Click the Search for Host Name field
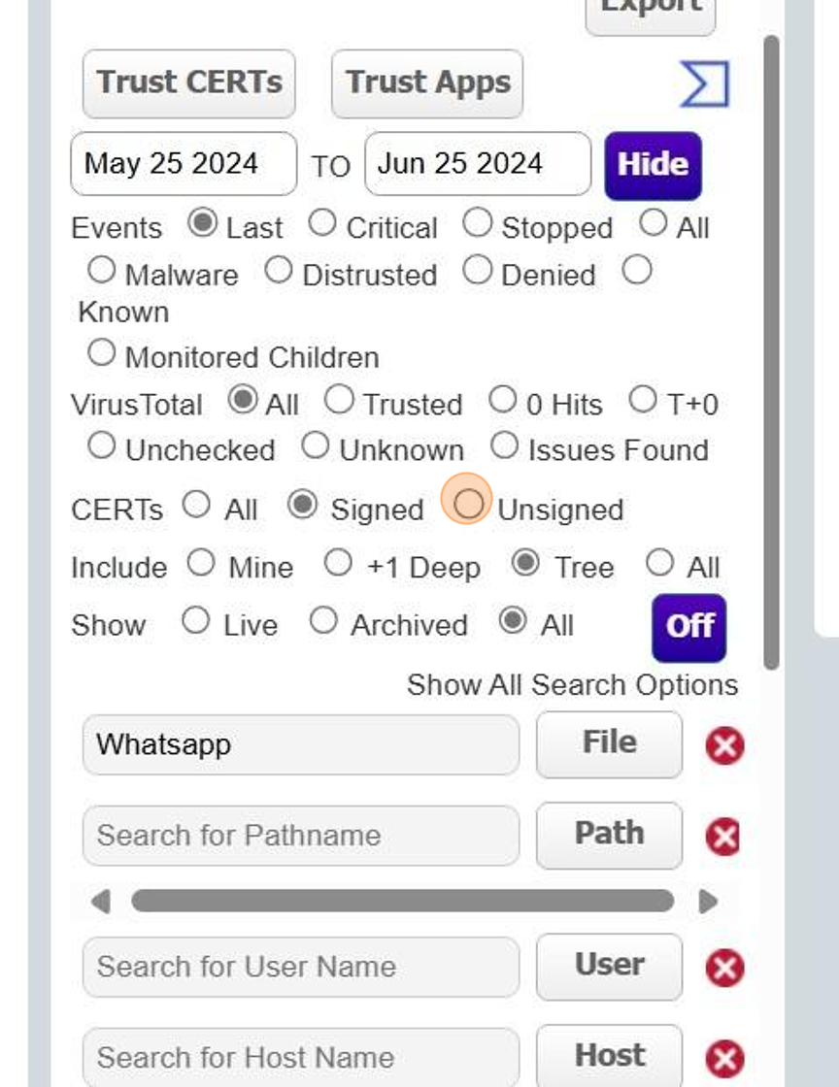This screenshot has width=839, height=1087. point(300,1057)
